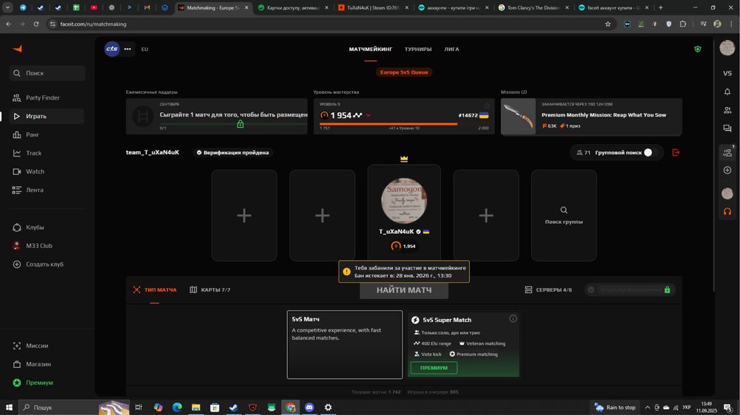Expand the Elo trend arrow next to 1 954
740x415 pixels.
[368, 115]
